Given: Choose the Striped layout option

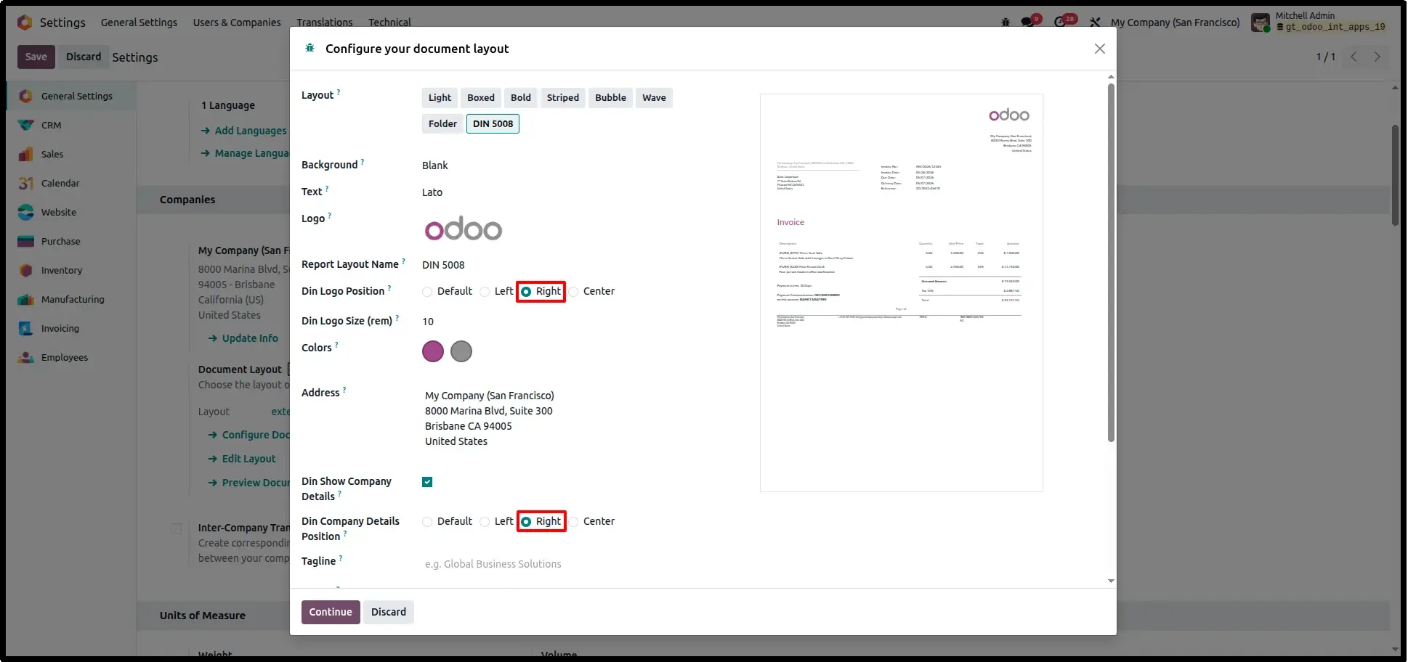Looking at the screenshot, I should click(x=563, y=97).
